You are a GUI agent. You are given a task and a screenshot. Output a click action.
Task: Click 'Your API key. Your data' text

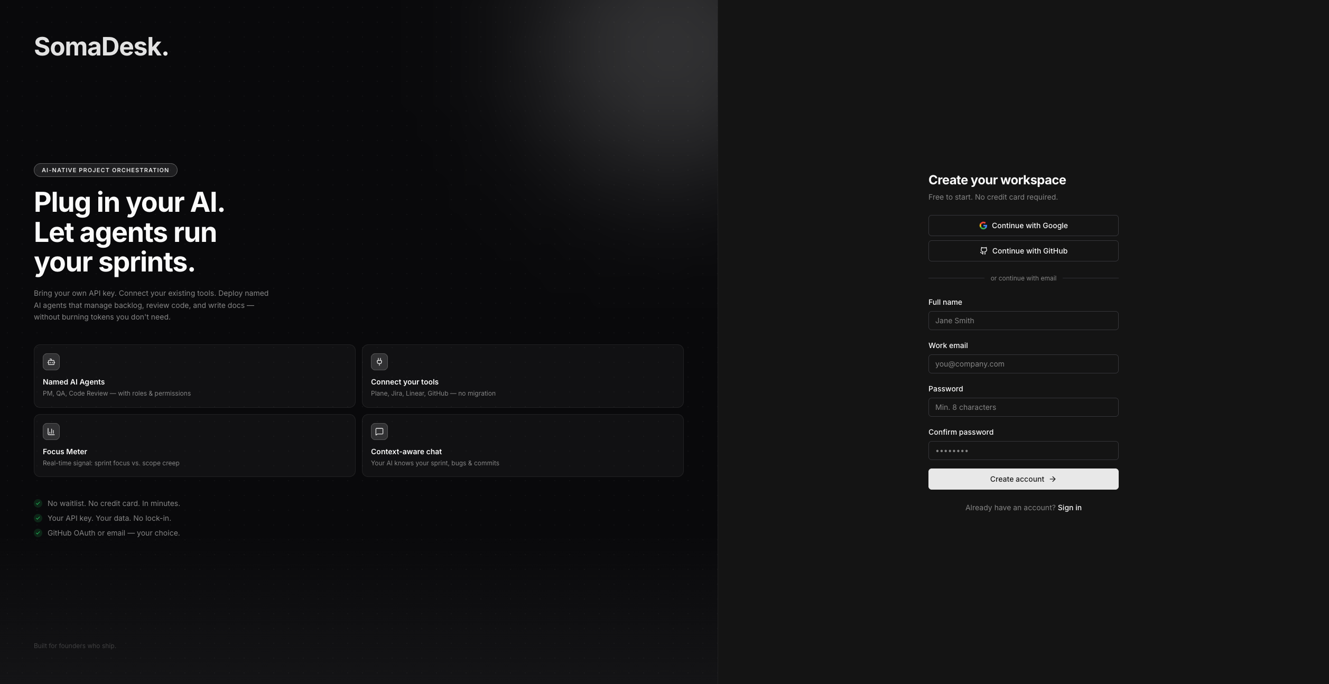click(x=109, y=518)
